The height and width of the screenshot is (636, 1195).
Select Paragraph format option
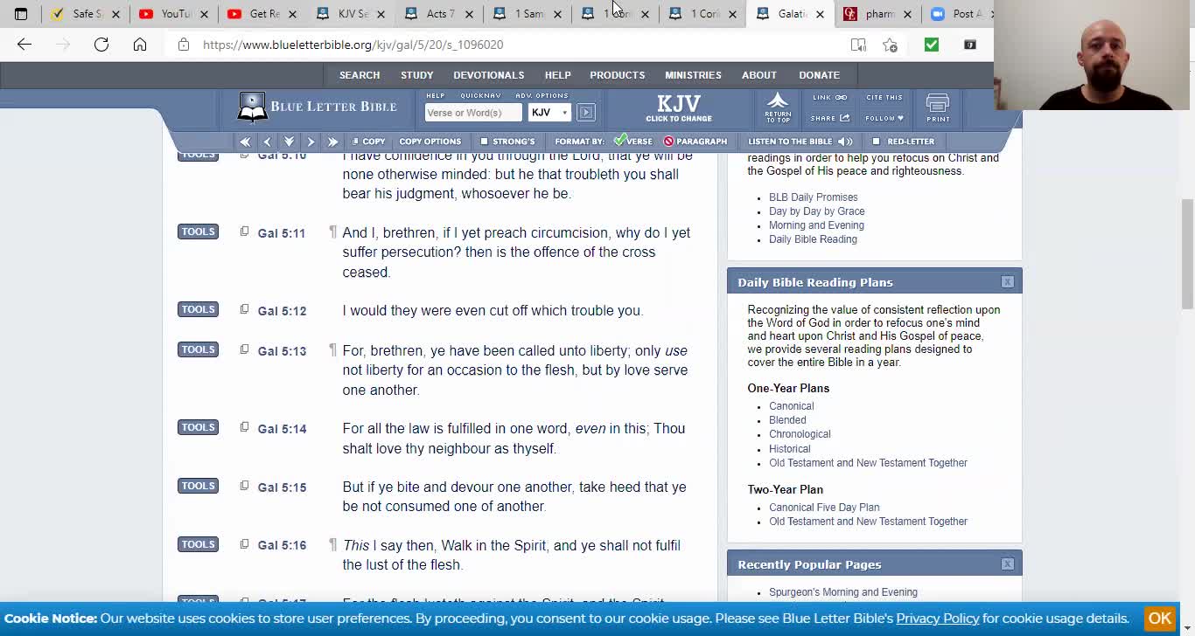pyautogui.click(x=695, y=142)
